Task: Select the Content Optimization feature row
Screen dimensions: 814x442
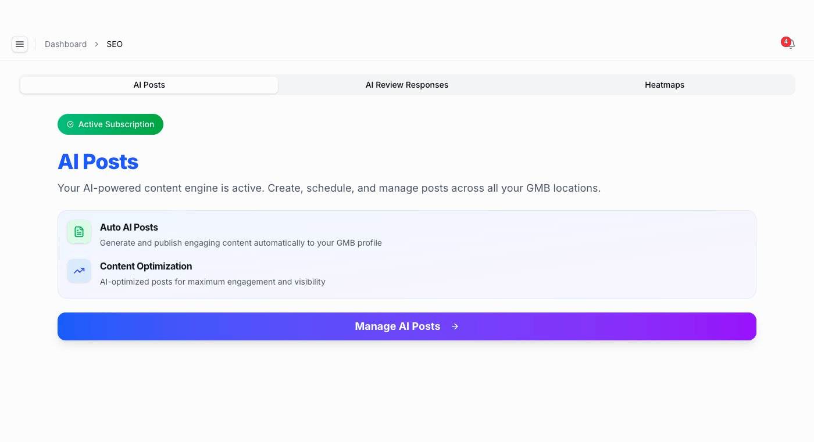Action: tap(212, 274)
